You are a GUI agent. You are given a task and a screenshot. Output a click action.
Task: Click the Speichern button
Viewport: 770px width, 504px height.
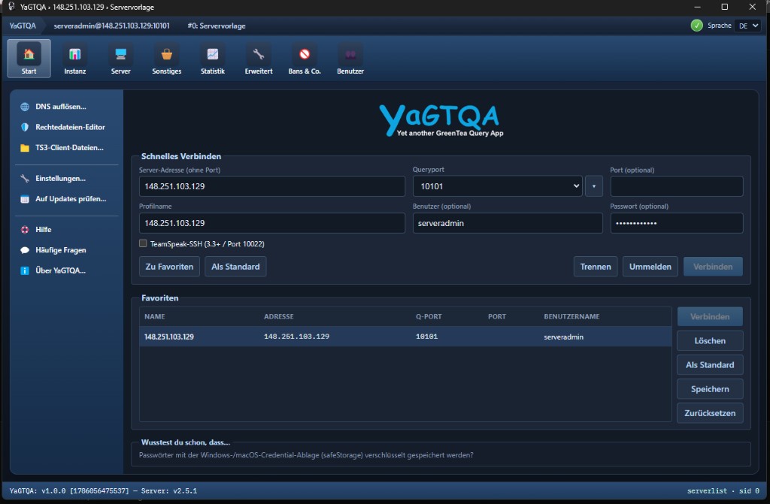tap(710, 388)
